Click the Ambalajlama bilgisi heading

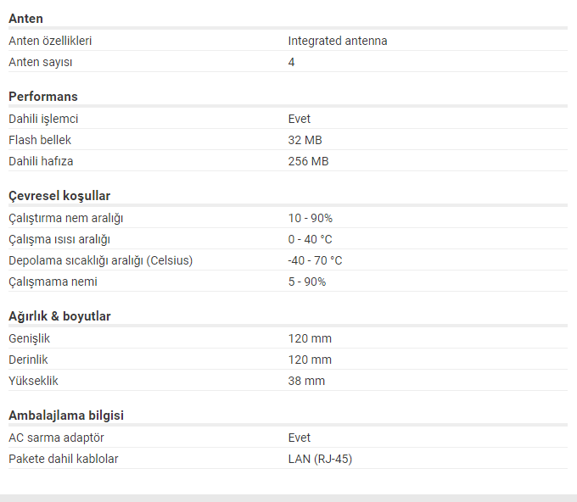[66, 416]
